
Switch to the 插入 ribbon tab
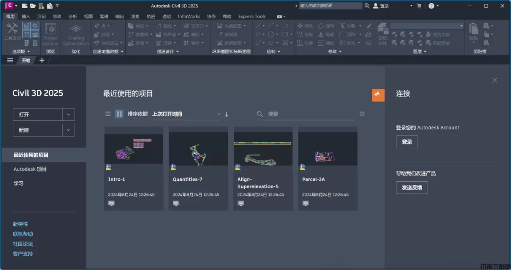click(26, 17)
